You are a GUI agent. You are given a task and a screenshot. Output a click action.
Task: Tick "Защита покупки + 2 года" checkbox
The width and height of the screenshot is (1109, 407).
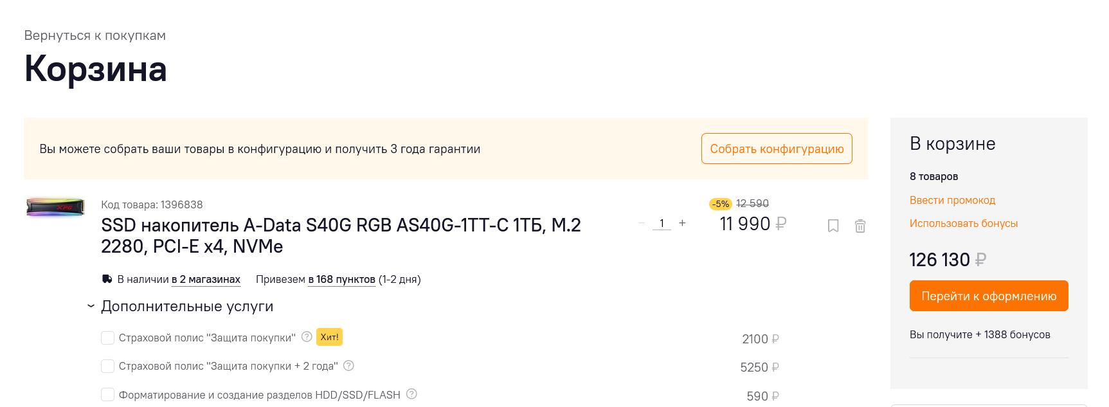(x=108, y=366)
